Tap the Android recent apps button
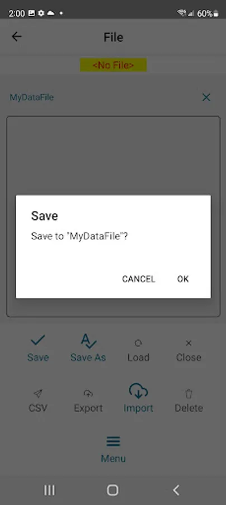 pos(49,490)
